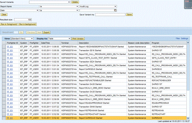Open the Display As Table dropdown
The height and width of the screenshot is (123, 192).
pyautogui.click(x=60, y=39)
